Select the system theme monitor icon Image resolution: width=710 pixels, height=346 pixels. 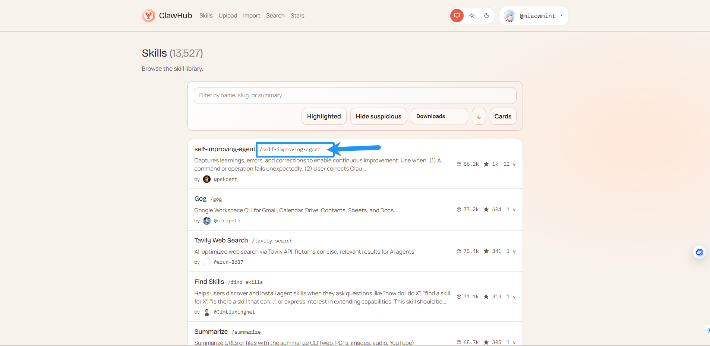[457, 16]
